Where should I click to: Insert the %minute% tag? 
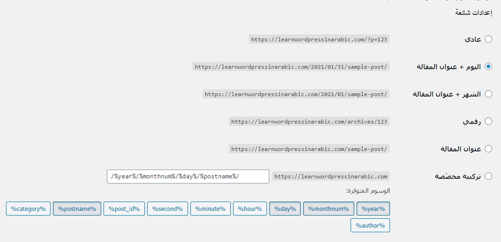(210, 209)
